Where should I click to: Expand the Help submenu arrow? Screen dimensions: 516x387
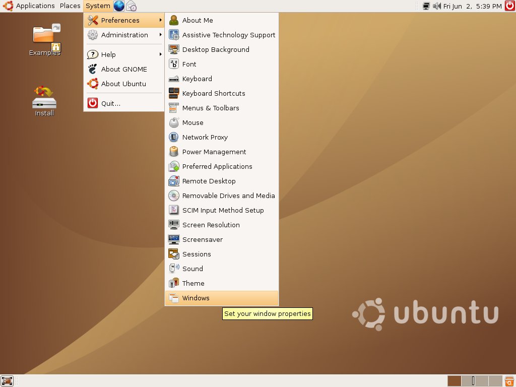point(160,54)
